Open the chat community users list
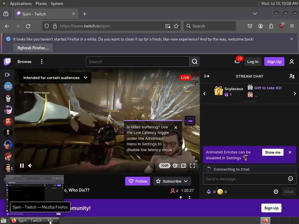 pos(292,76)
